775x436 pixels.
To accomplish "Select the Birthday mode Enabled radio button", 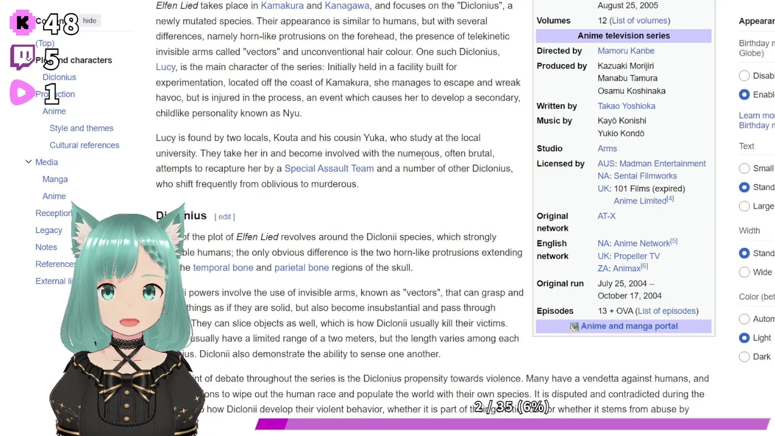I will [744, 94].
